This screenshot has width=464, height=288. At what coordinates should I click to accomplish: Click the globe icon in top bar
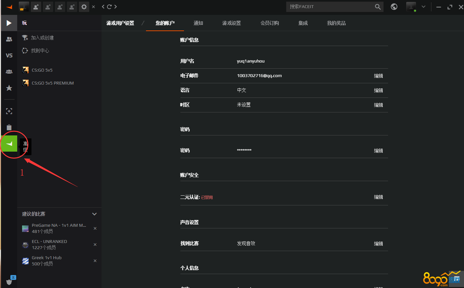[394, 7]
